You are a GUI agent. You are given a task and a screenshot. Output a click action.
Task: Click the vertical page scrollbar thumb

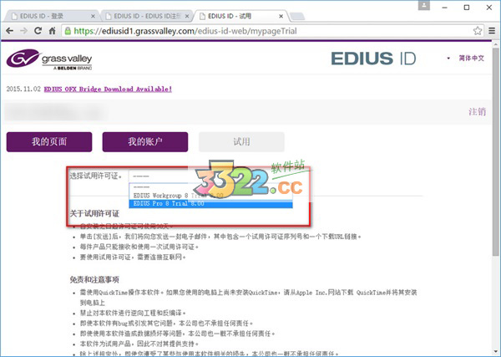(x=495, y=154)
